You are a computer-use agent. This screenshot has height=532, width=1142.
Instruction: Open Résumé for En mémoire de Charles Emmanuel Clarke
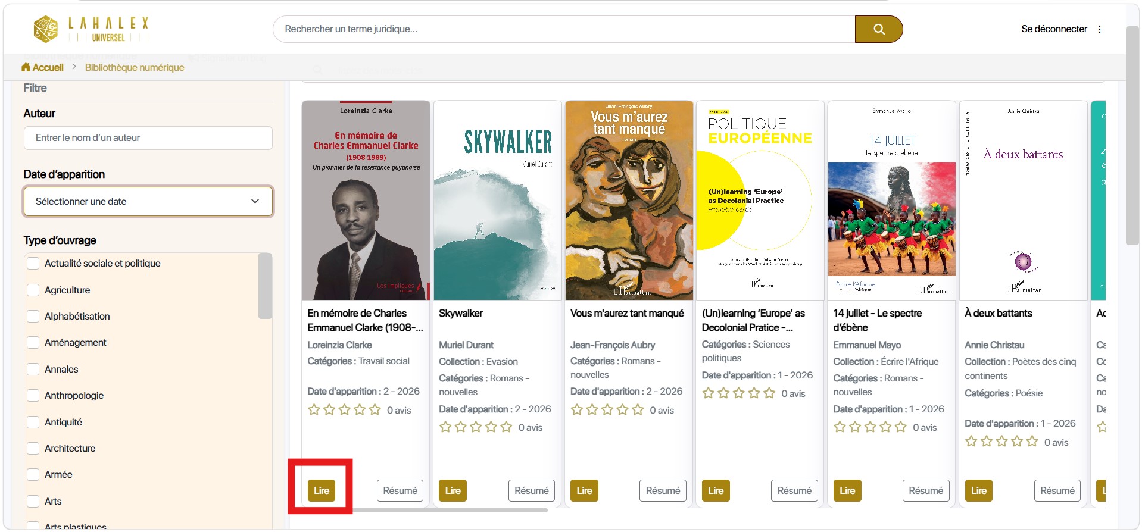400,490
